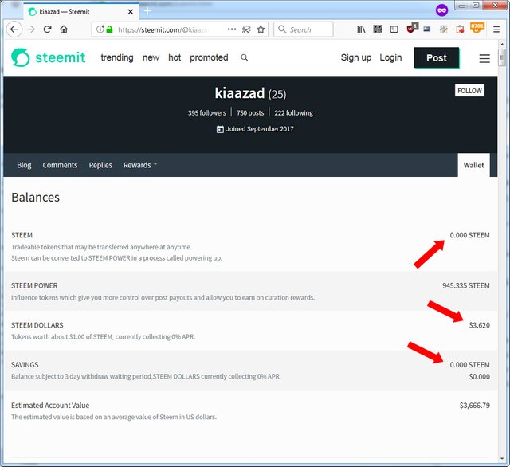Click the Estimated Account Value $3,666.79
Screen dimensions: 510x467
click(475, 405)
